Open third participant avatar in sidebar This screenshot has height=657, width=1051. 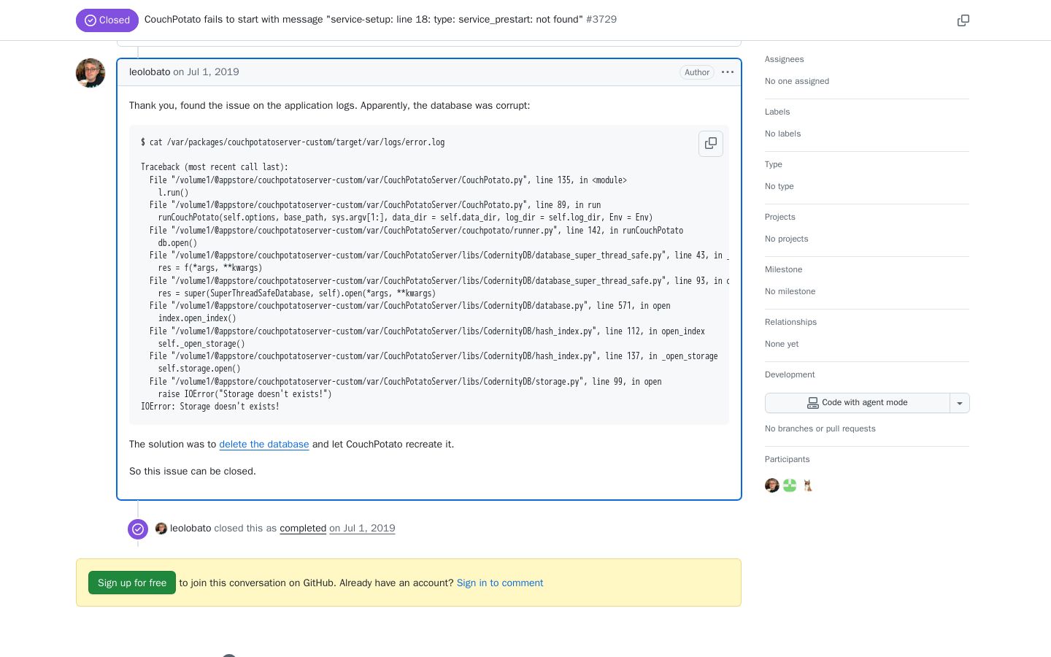tap(807, 485)
